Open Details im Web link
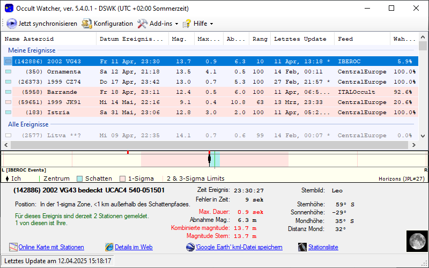The image size is (429, 268). coord(134,247)
